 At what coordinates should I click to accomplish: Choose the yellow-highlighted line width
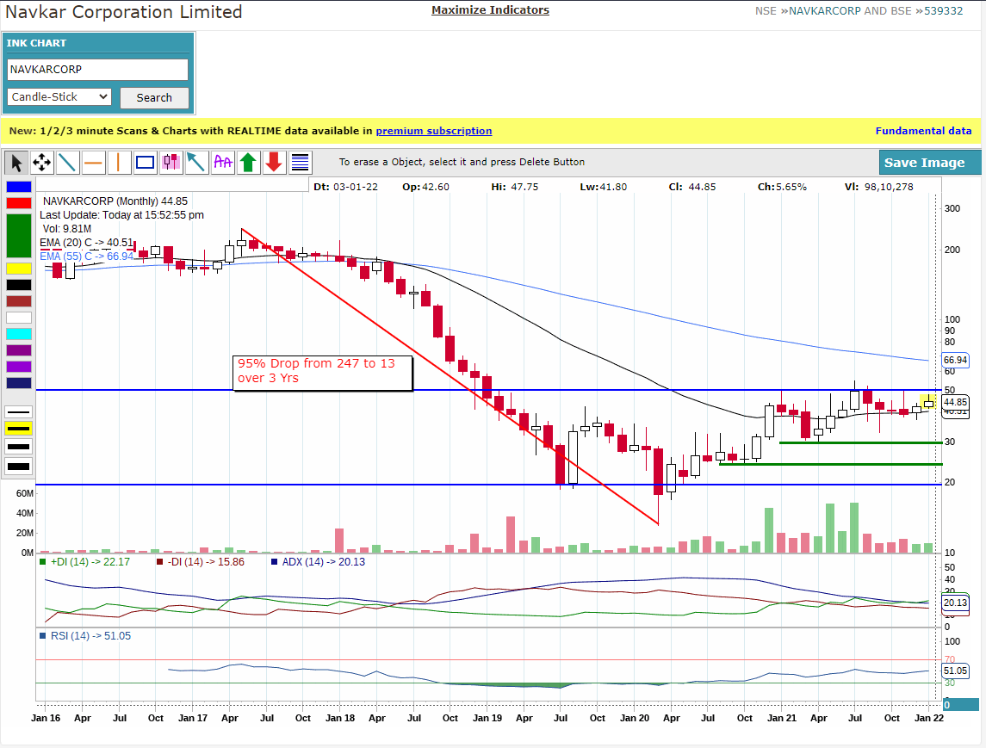18,429
